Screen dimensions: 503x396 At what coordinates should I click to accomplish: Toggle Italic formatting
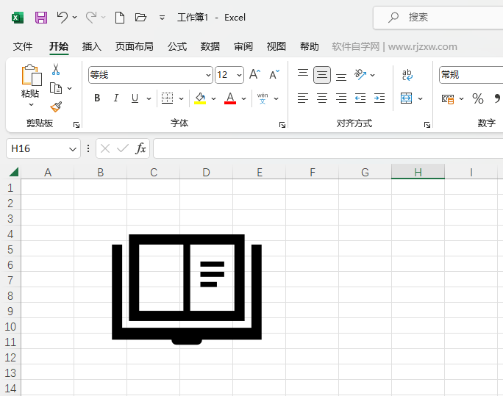click(x=116, y=98)
